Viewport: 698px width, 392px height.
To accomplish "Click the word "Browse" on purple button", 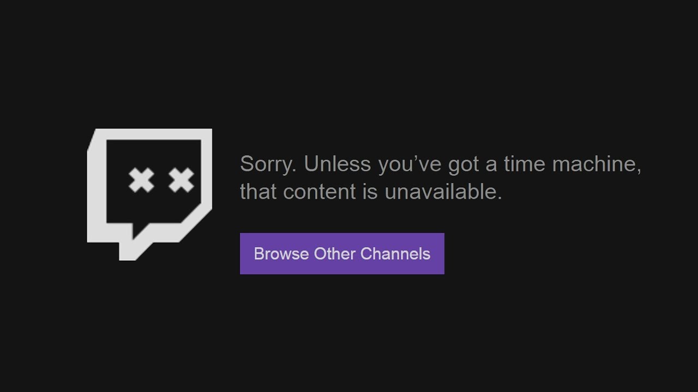I will pyautogui.click(x=281, y=254).
